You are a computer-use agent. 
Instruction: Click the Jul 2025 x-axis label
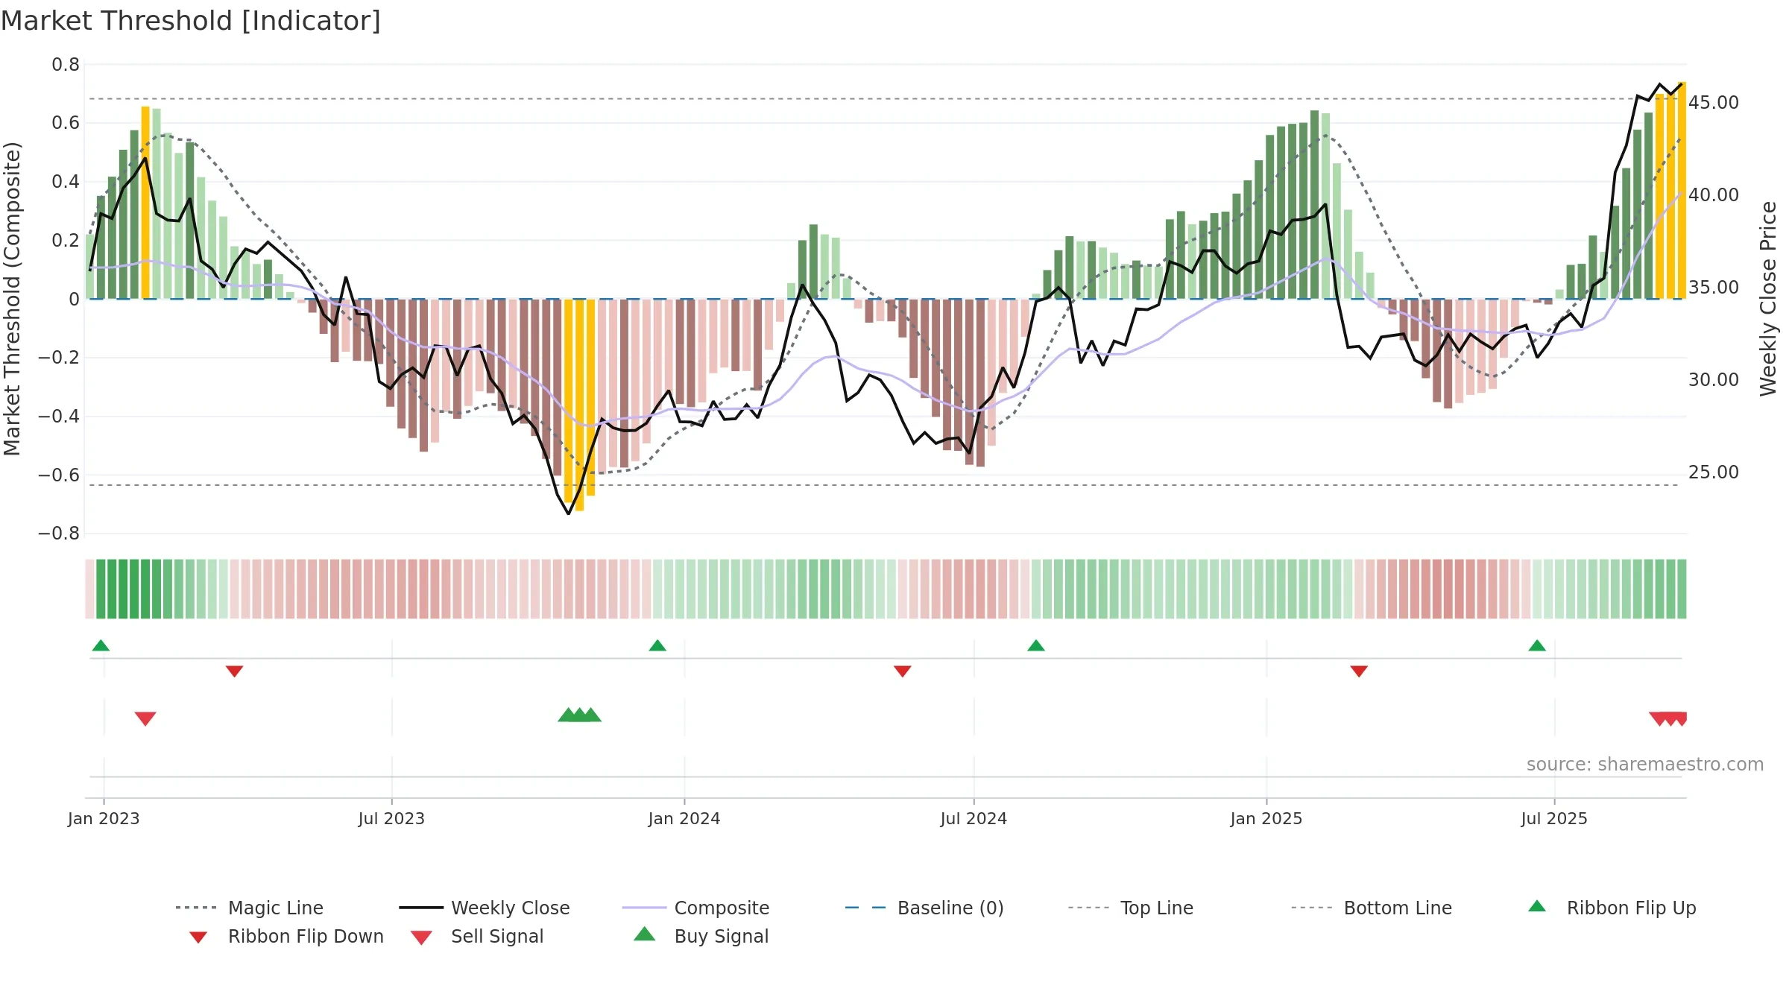[1554, 818]
